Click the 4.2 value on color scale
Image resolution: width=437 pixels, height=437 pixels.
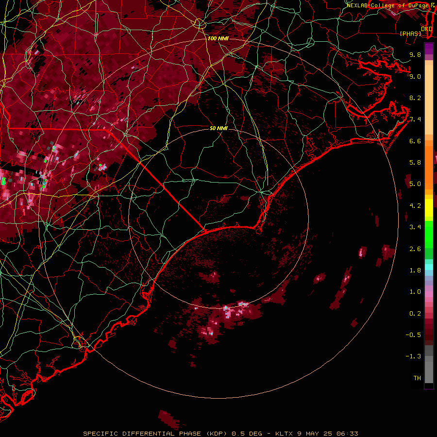(x=415, y=206)
